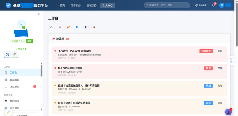
Task: Open 我的资质 in the sidebar
Action: point(20,101)
